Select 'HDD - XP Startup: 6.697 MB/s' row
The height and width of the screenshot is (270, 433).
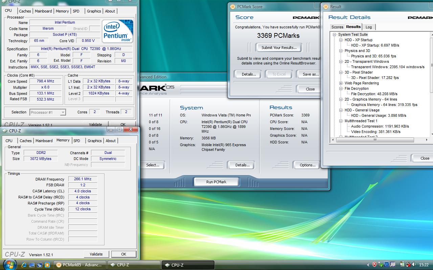coord(375,45)
